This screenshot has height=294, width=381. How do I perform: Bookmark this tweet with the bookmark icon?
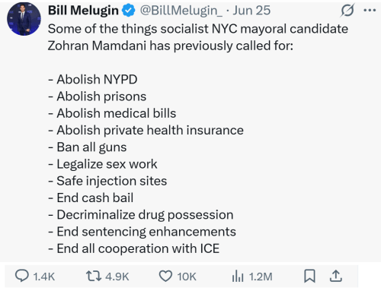pos(309,276)
